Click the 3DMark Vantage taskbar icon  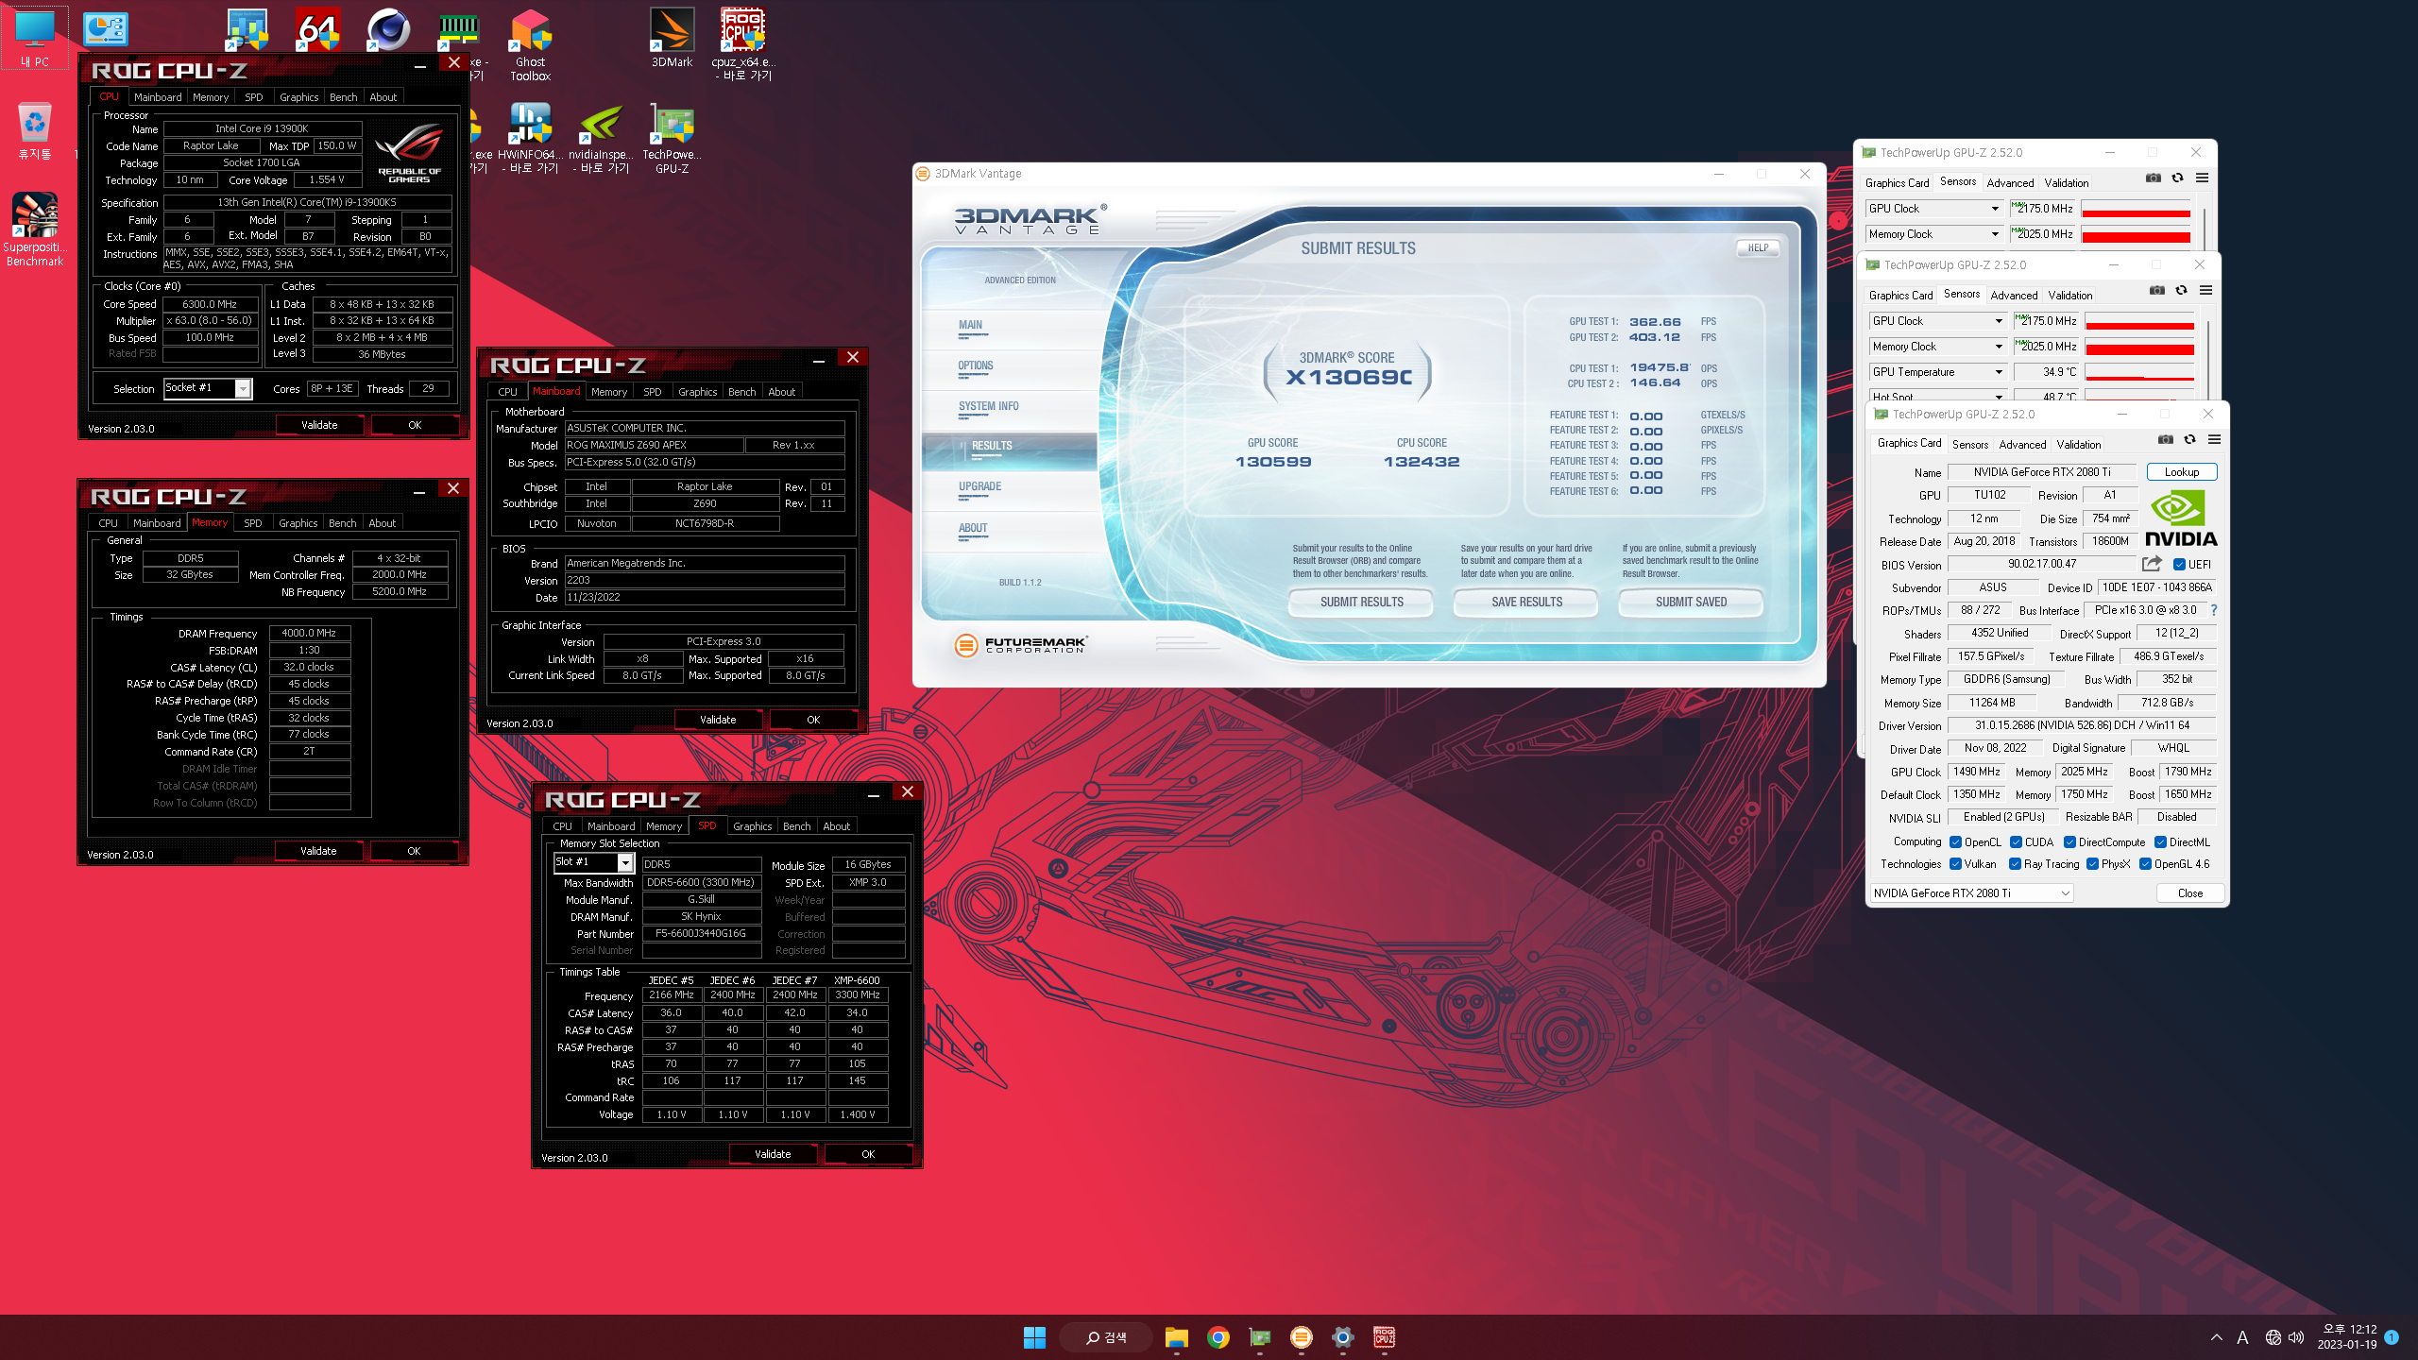[1302, 1337]
